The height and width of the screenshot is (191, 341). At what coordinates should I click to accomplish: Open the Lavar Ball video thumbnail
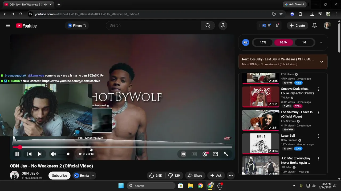(x=261, y=144)
